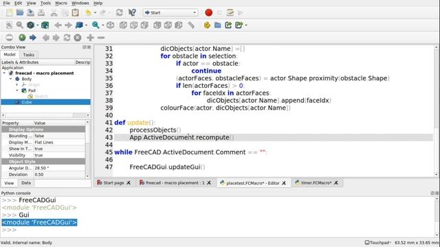Collapse the Pad tree node
The image size is (440, 247).
[17, 91]
